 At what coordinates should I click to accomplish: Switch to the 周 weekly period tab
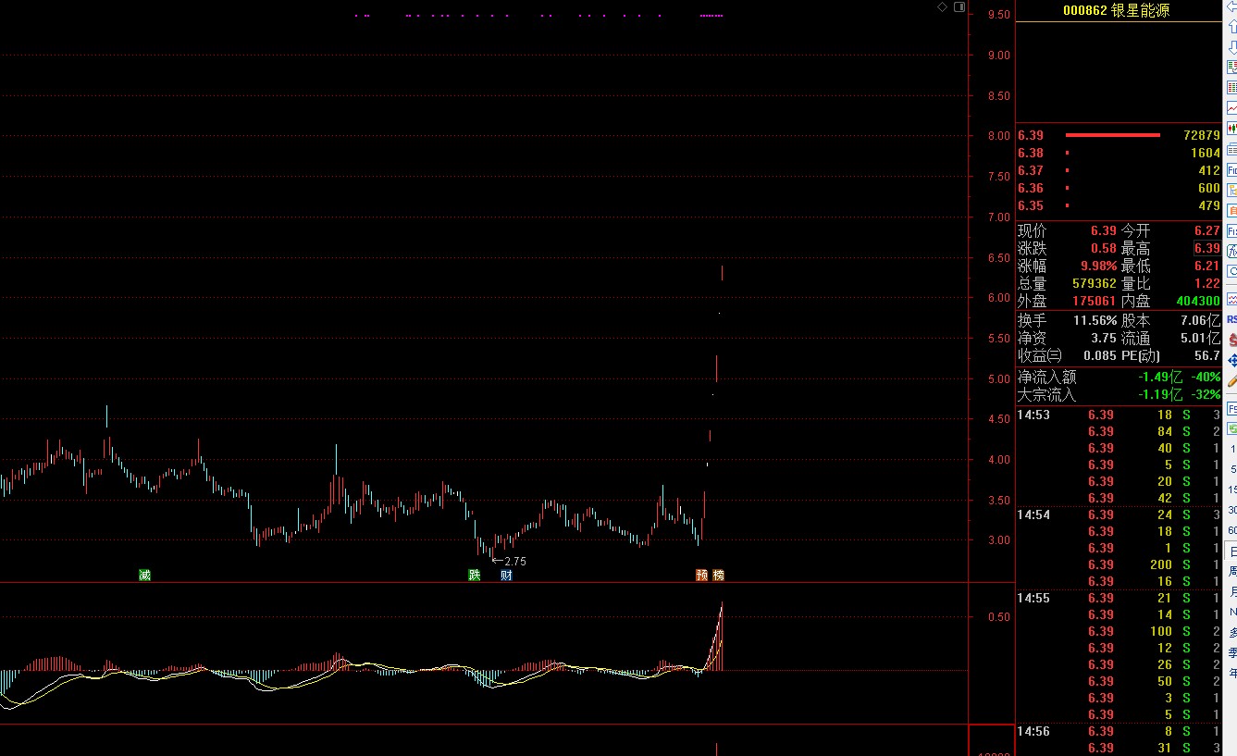1231,572
